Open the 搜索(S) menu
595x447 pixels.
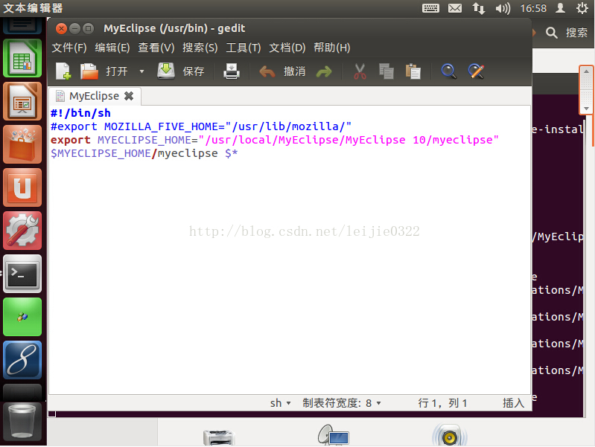pyautogui.click(x=200, y=48)
